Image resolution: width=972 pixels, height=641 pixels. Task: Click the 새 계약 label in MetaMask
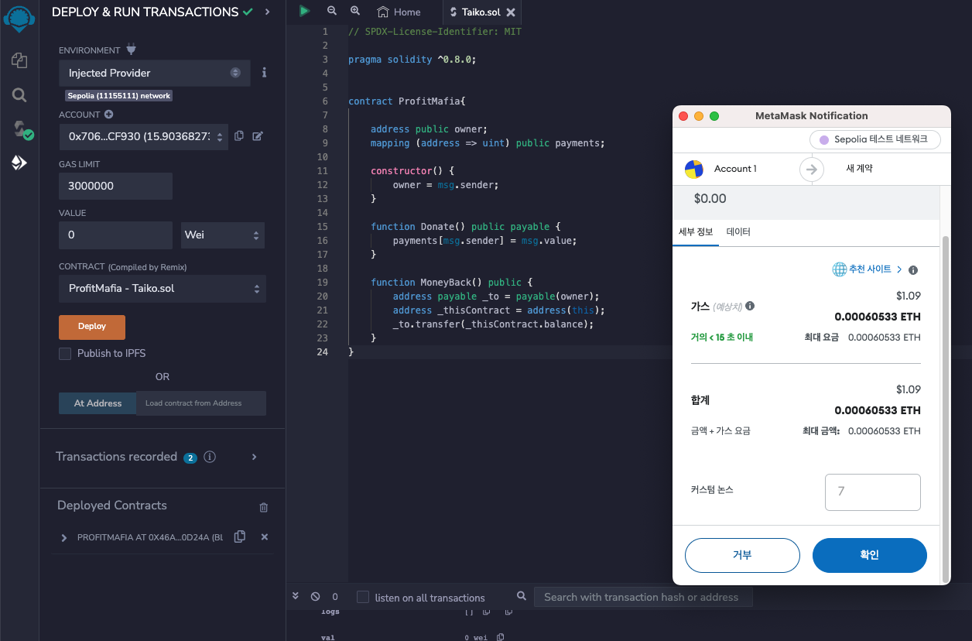[859, 169]
